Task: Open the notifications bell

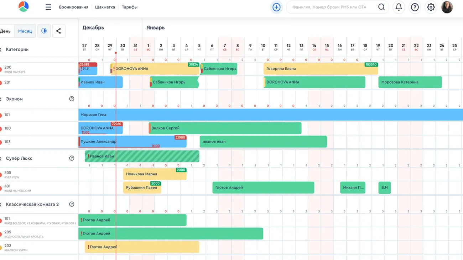Action: (x=399, y=7)
